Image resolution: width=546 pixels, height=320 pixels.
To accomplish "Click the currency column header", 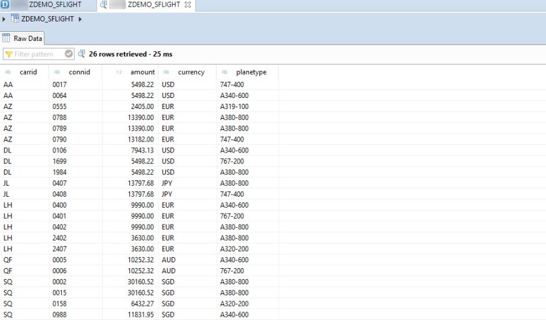I will coord(191,72).
